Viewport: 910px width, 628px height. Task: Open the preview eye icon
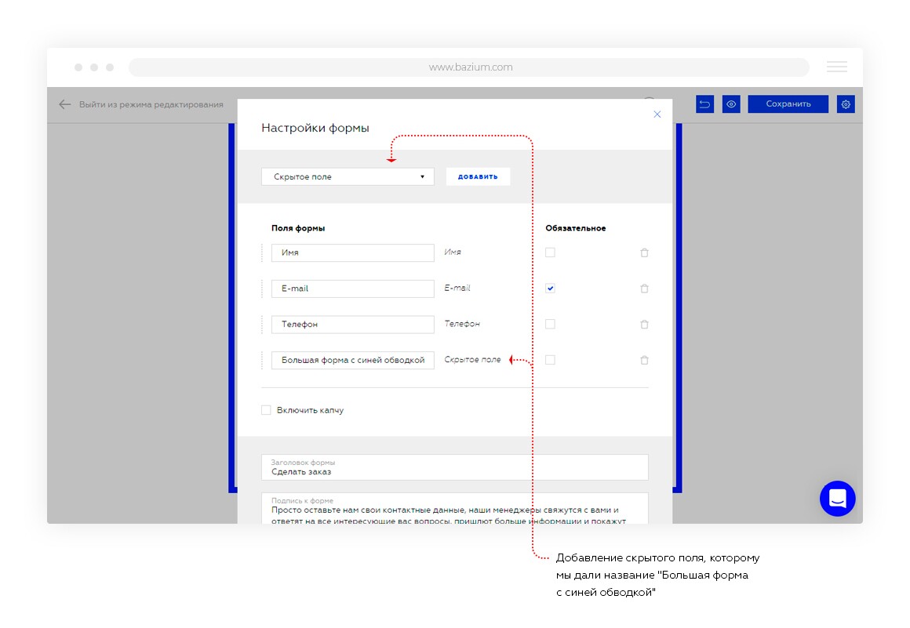point(731,104)
